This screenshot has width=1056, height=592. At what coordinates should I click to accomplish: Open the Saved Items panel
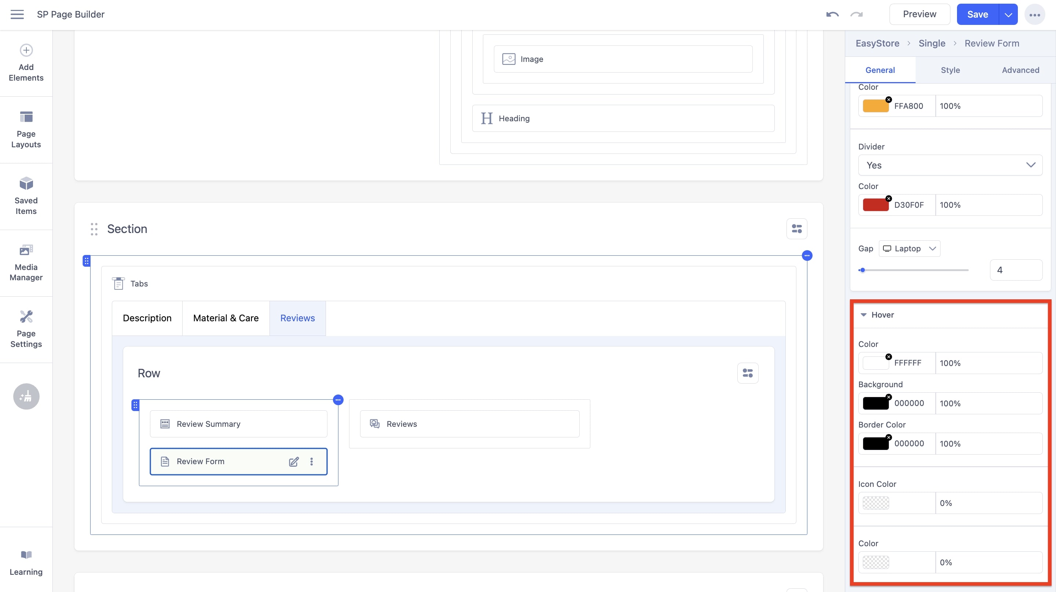[26, 197]
